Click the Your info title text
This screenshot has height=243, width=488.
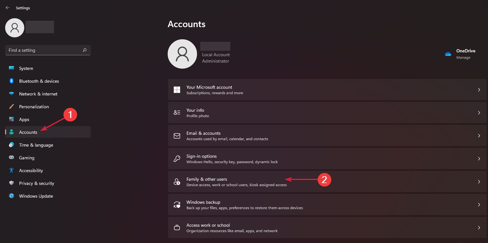pyautogui.click(x=195, y=110)
